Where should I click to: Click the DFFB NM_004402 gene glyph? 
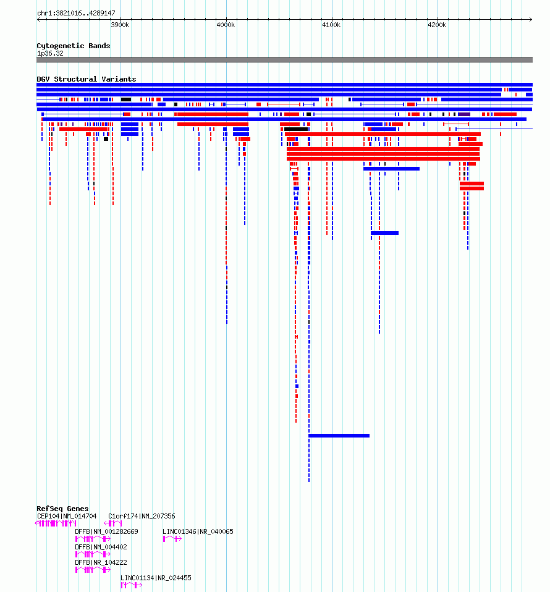[x=93, y=554]
